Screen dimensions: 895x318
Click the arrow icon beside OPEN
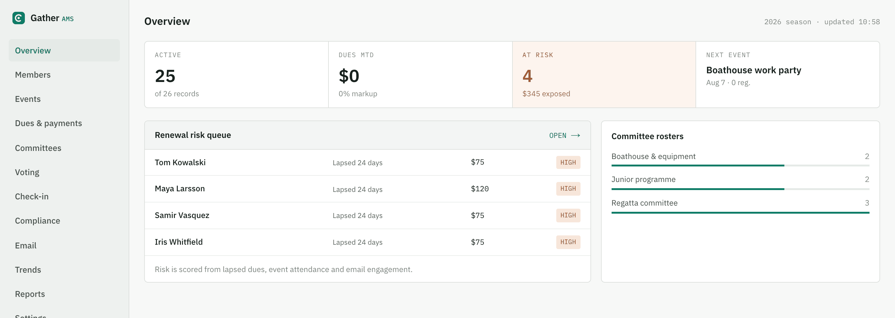tap(576, 135)
